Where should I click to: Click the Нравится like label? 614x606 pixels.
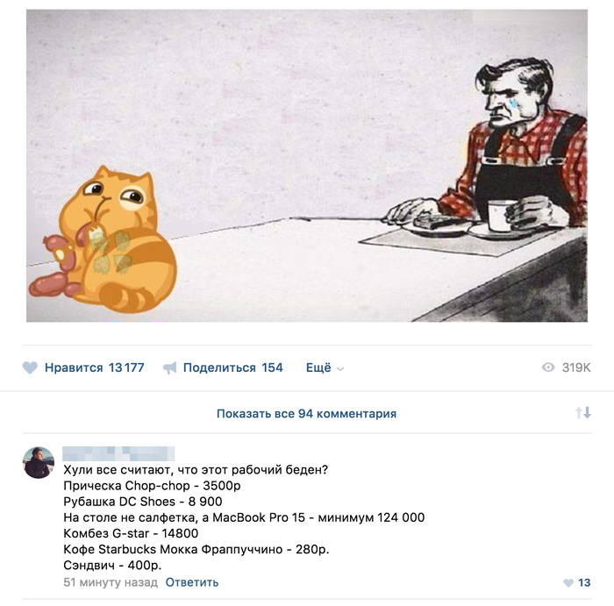(x=74, y=367)
